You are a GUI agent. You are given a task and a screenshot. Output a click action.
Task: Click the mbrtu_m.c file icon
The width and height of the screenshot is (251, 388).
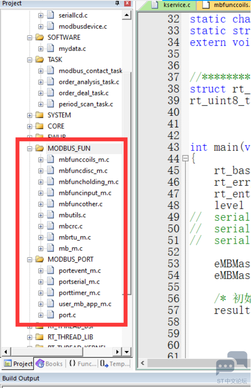(x=51, y=237)
